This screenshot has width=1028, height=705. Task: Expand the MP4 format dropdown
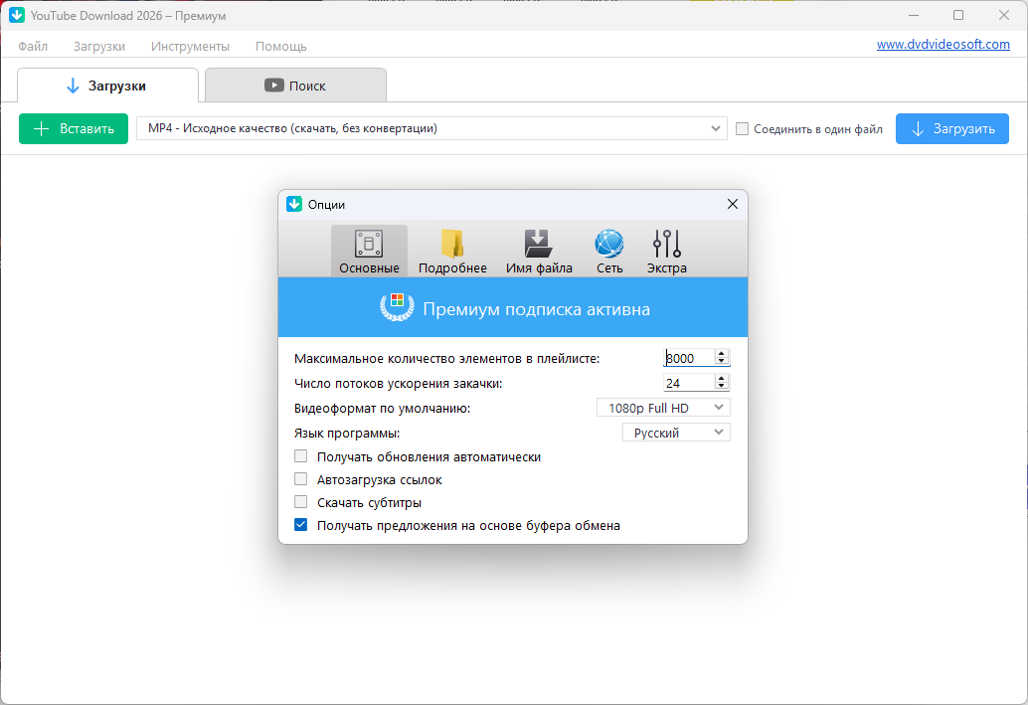pyautogui.click(x=431, y=128)
